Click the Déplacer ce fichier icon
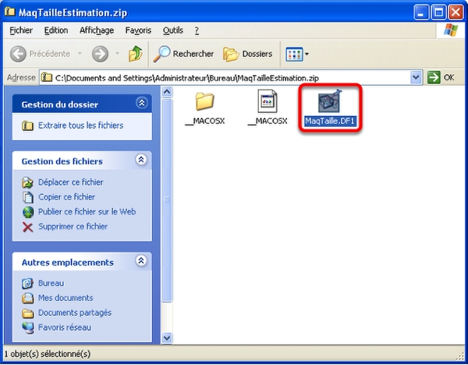Viewport: 468px width, 365px height. 28,182
